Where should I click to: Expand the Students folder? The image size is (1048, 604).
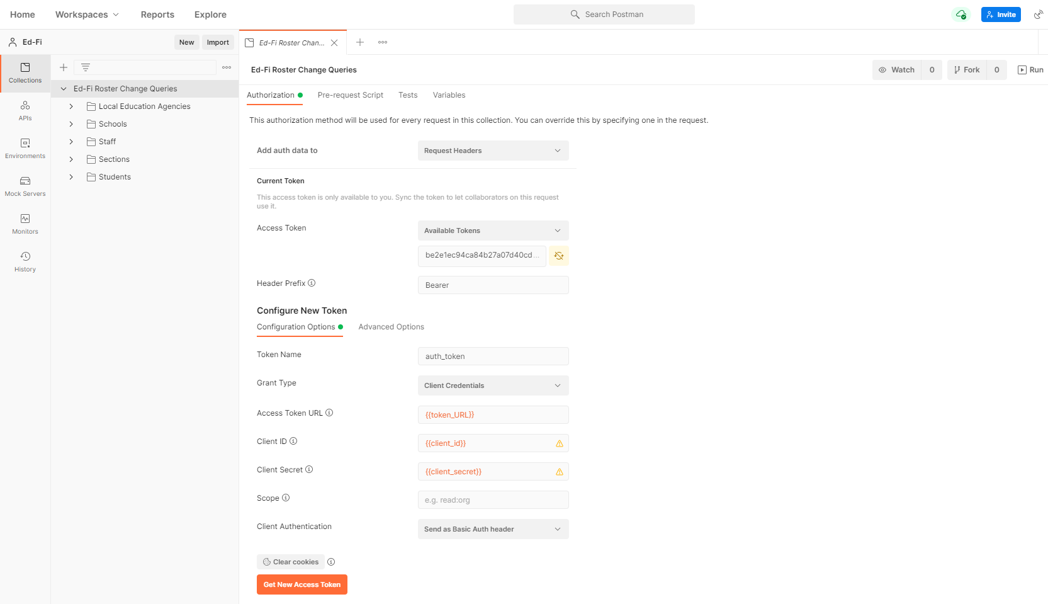click(x=71, y=177)
